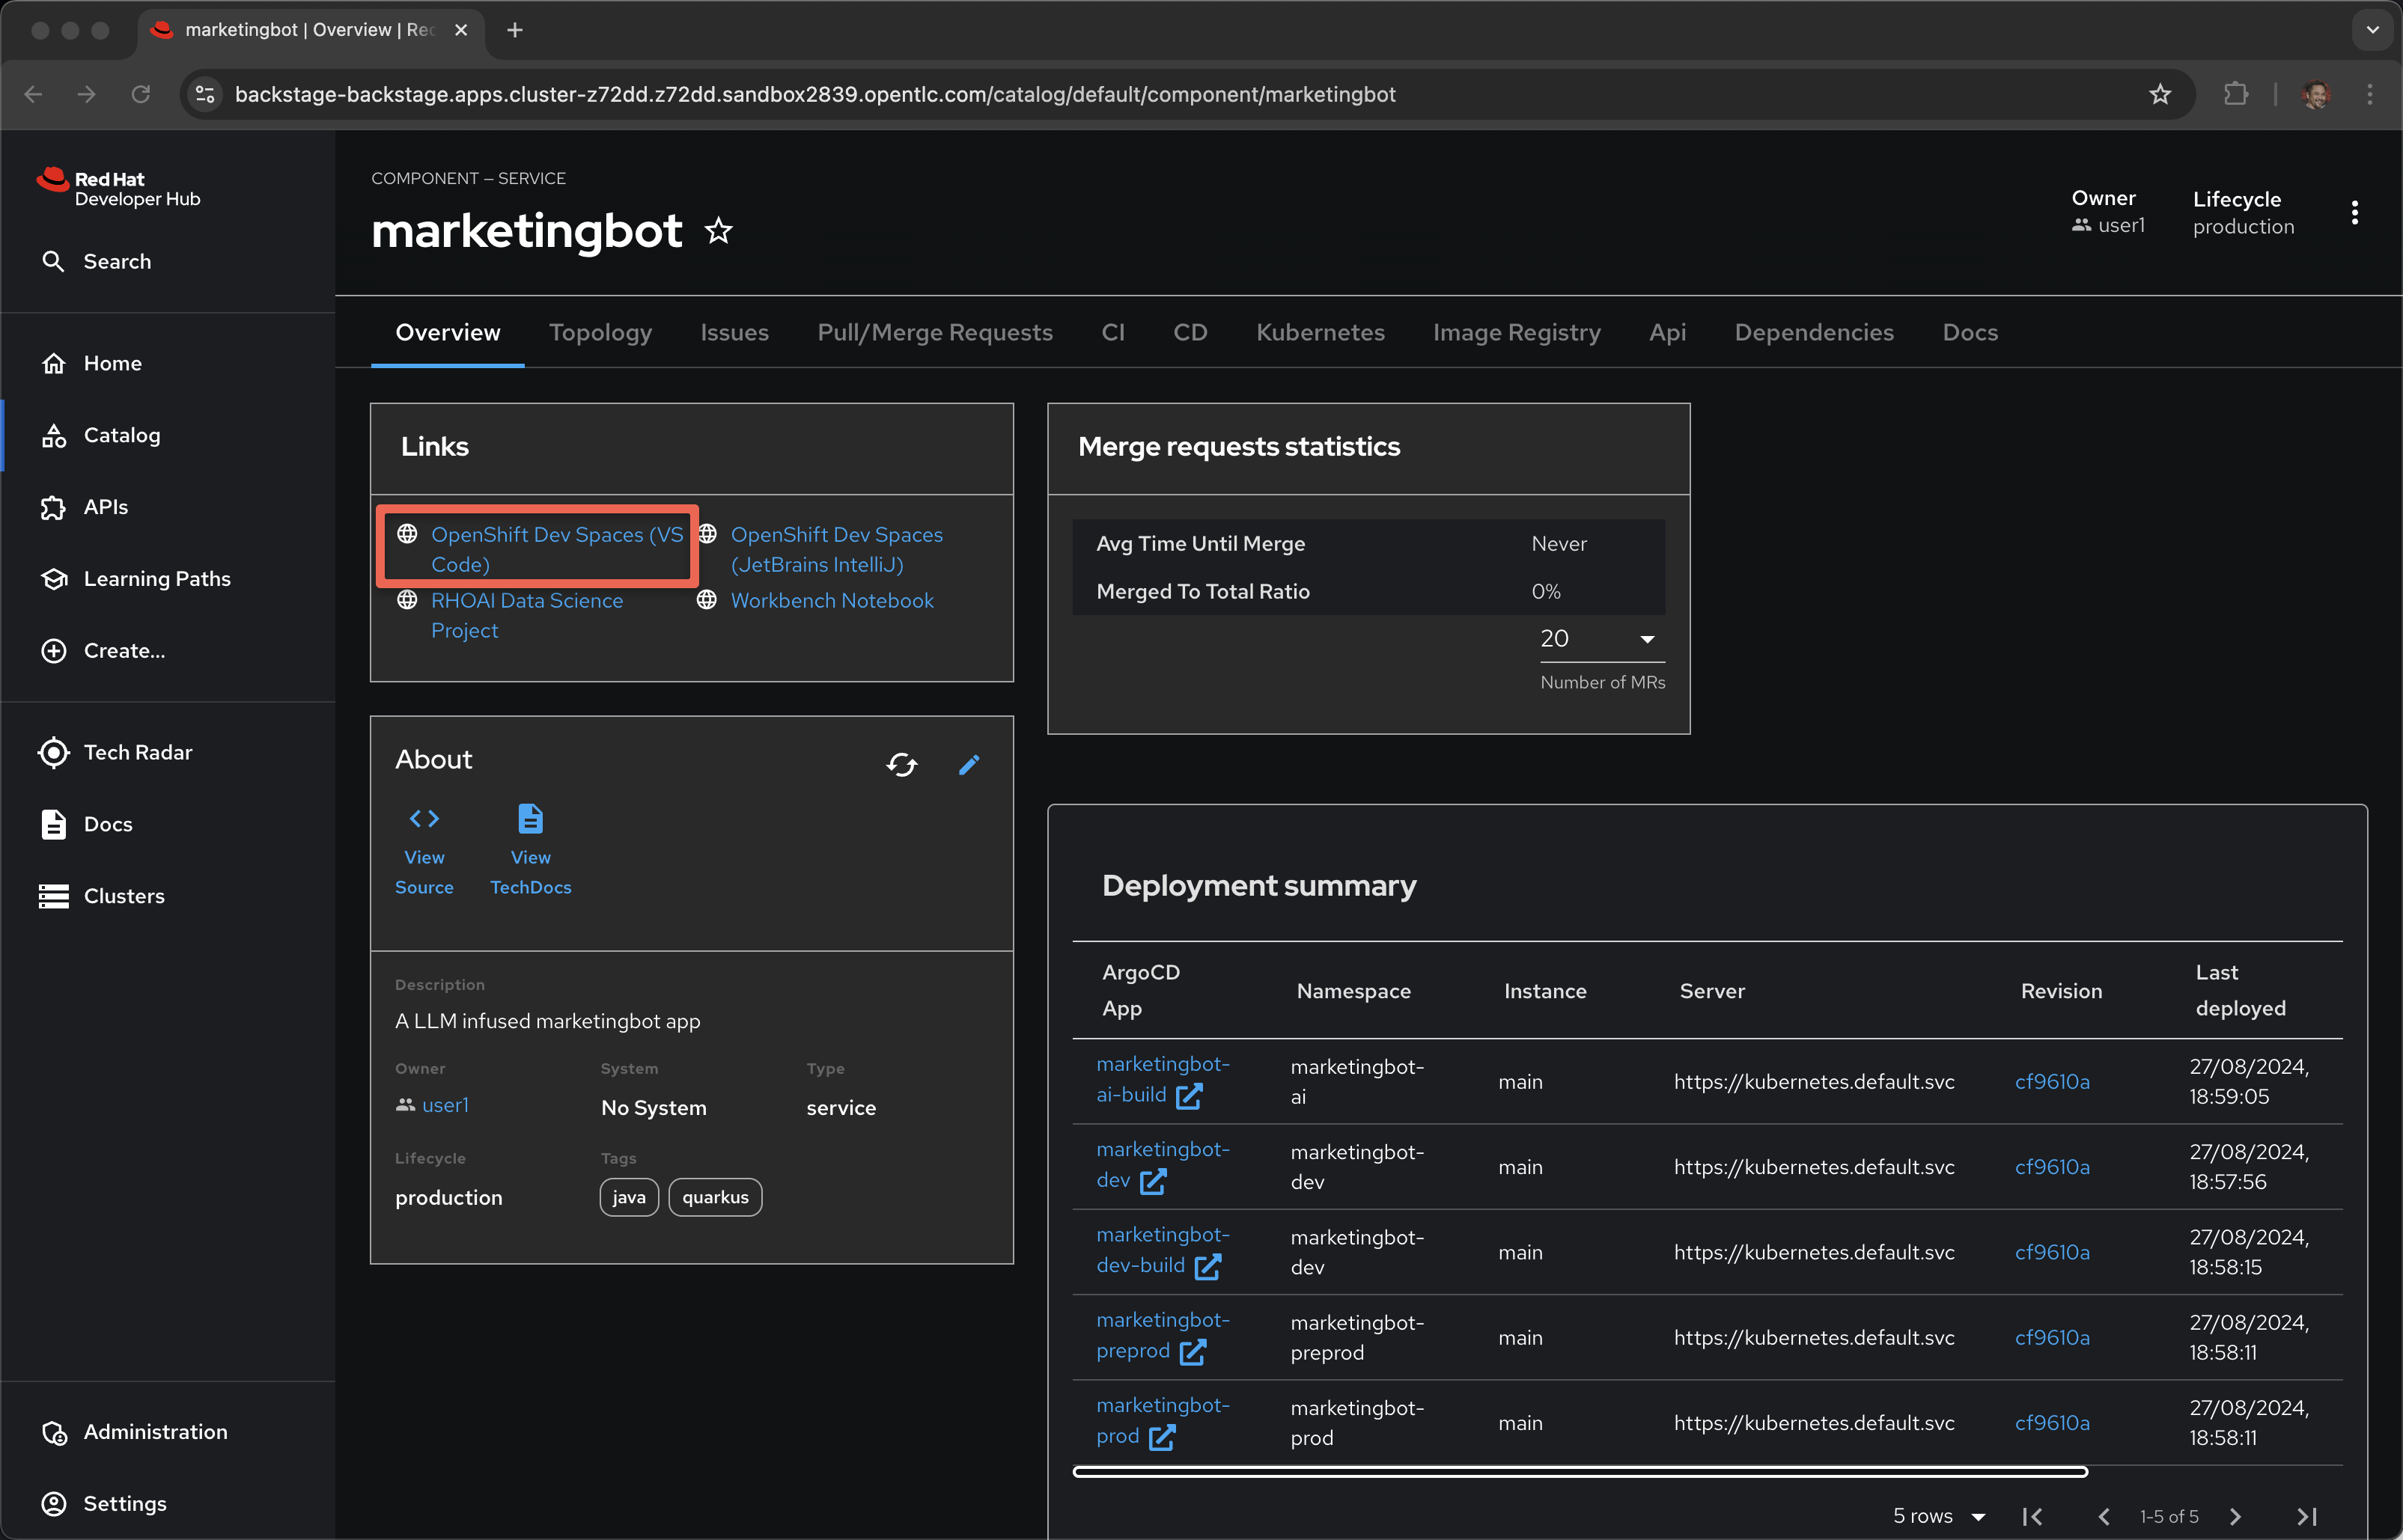Open the three-dot component context menu
Image resolution: width=2403 pixels, height=1540 pixels.
pyautogui.click(x=2354, y=213)
